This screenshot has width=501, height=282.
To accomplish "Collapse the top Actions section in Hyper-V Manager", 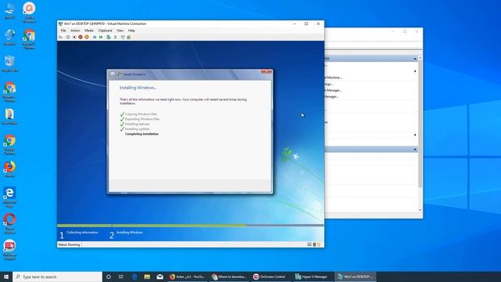I will pyautogui.click(x=415, y=59).
